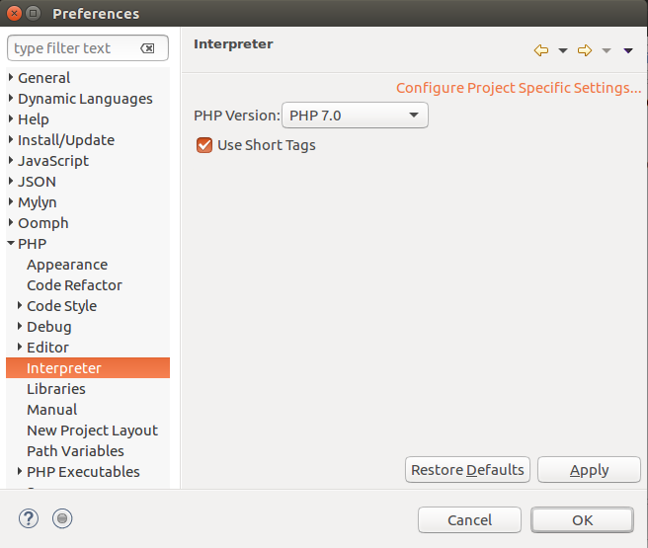Expand the General tree node
This screenshot has height=548, width=648.
coord(11,77)
